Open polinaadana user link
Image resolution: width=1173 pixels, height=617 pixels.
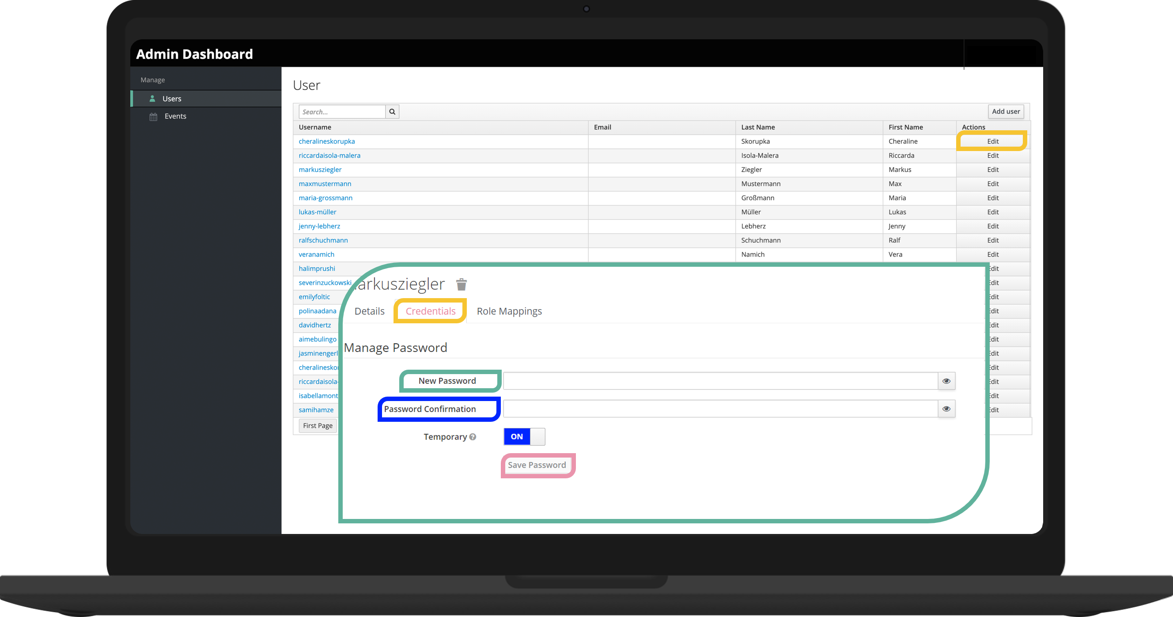point(318,310)
